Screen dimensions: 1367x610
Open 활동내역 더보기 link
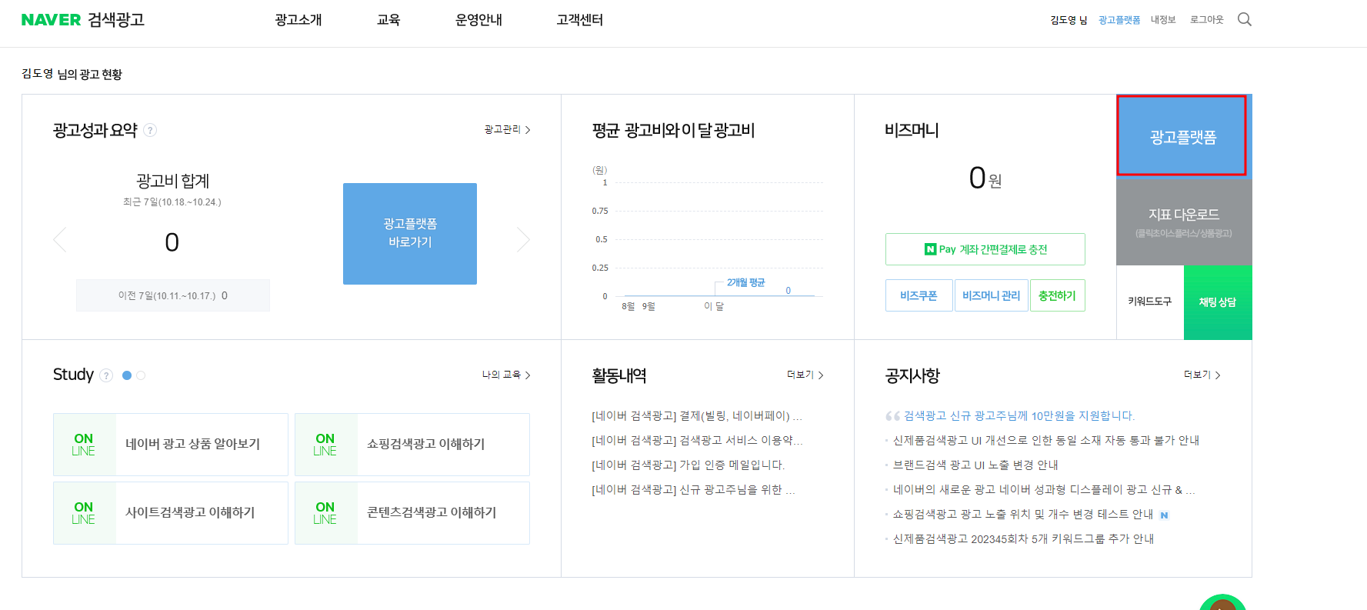(805, 375)
